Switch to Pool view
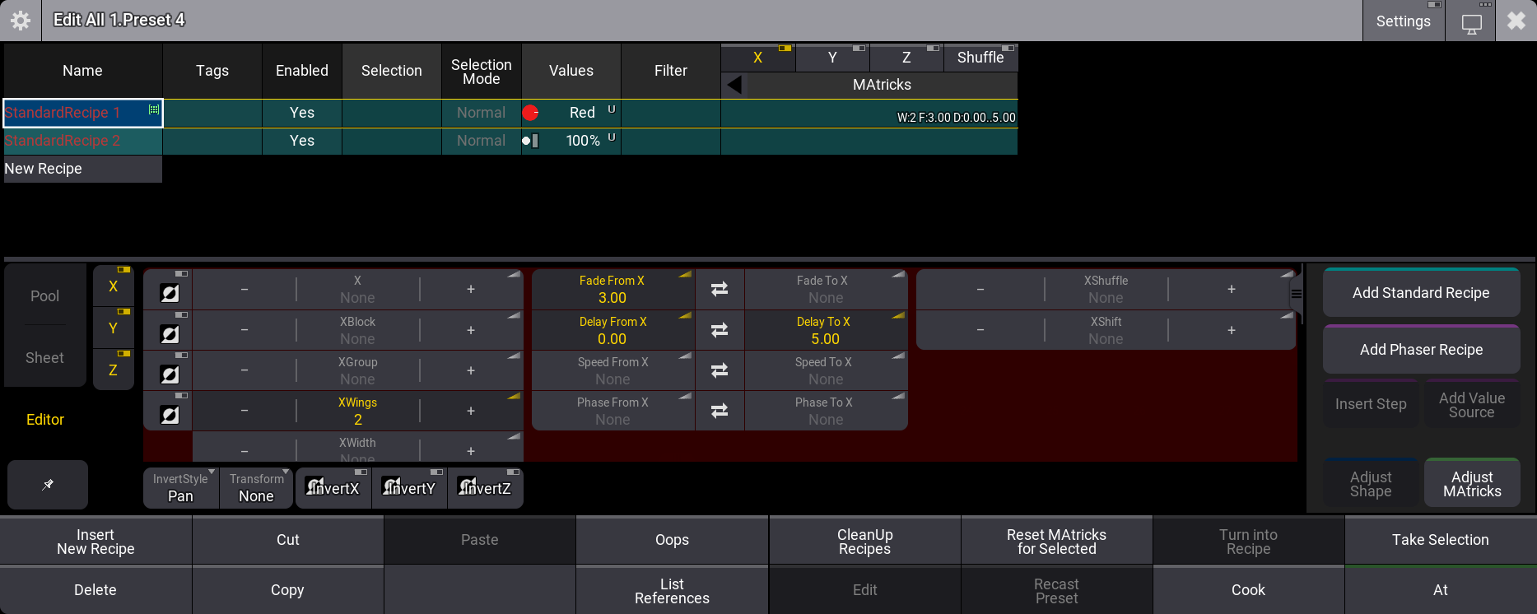1537x614 pixels. point(45,296)
